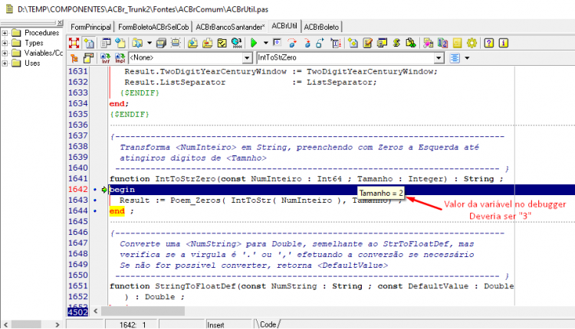Click the yellow list panel icon

457,43
